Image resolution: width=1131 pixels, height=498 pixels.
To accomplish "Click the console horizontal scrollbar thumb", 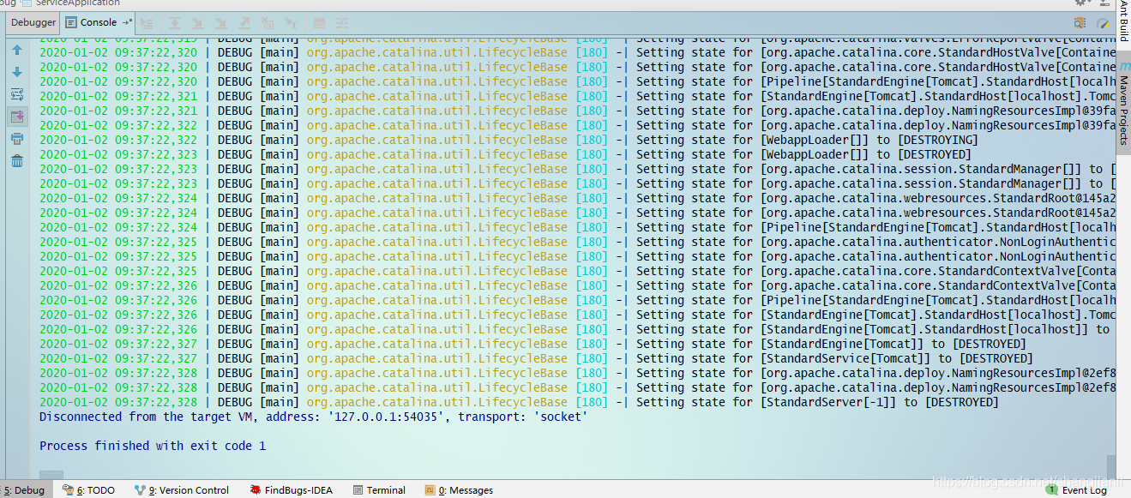I will click(x=51, y=475).
